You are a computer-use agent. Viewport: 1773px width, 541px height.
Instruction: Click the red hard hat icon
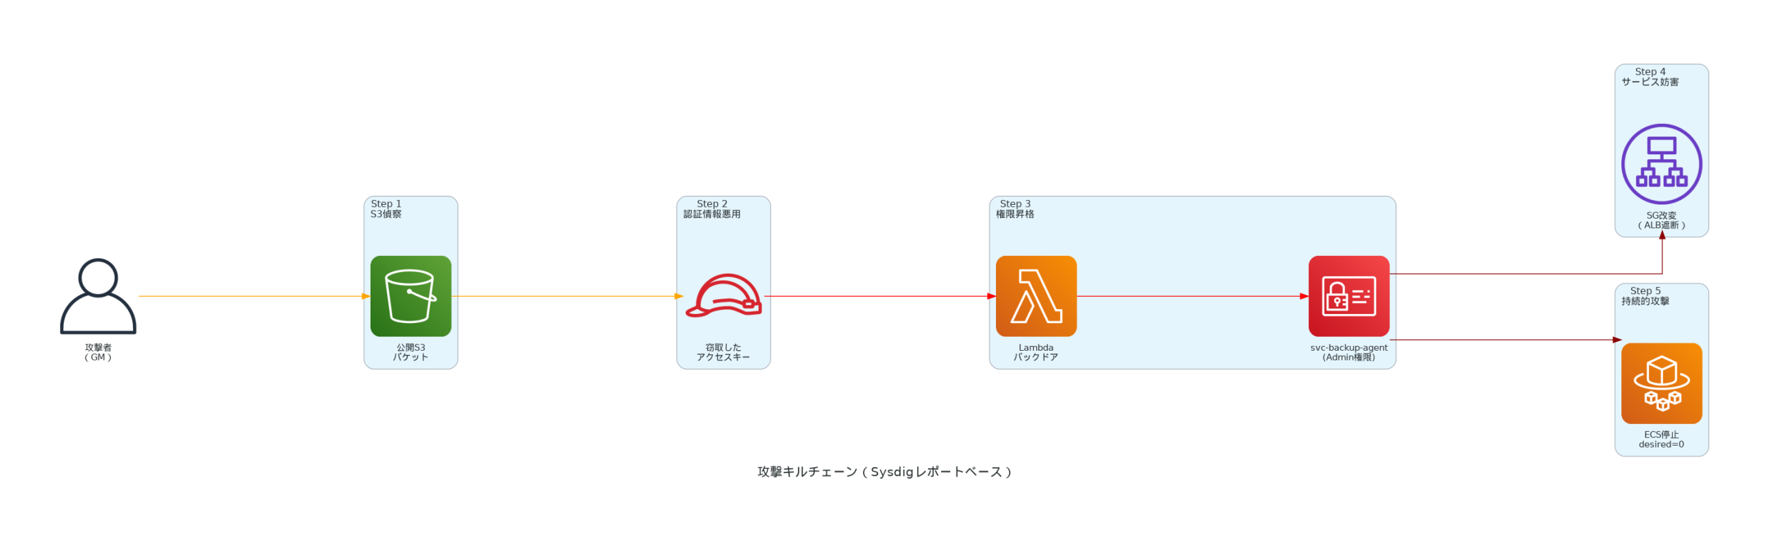click(x=723, y=296)
